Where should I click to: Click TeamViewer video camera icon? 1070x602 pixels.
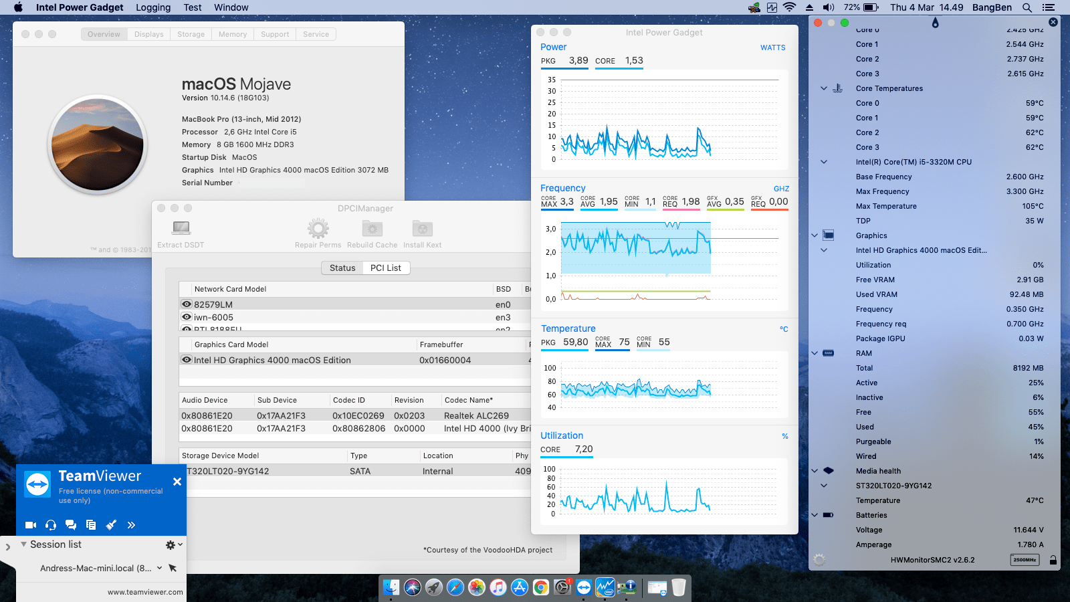pos(30,525)
